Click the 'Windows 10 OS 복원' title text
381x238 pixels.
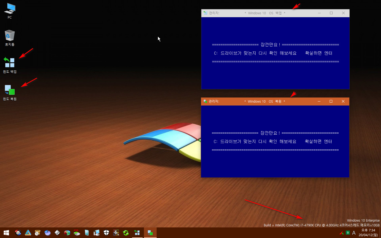click(x=265, y=101)
